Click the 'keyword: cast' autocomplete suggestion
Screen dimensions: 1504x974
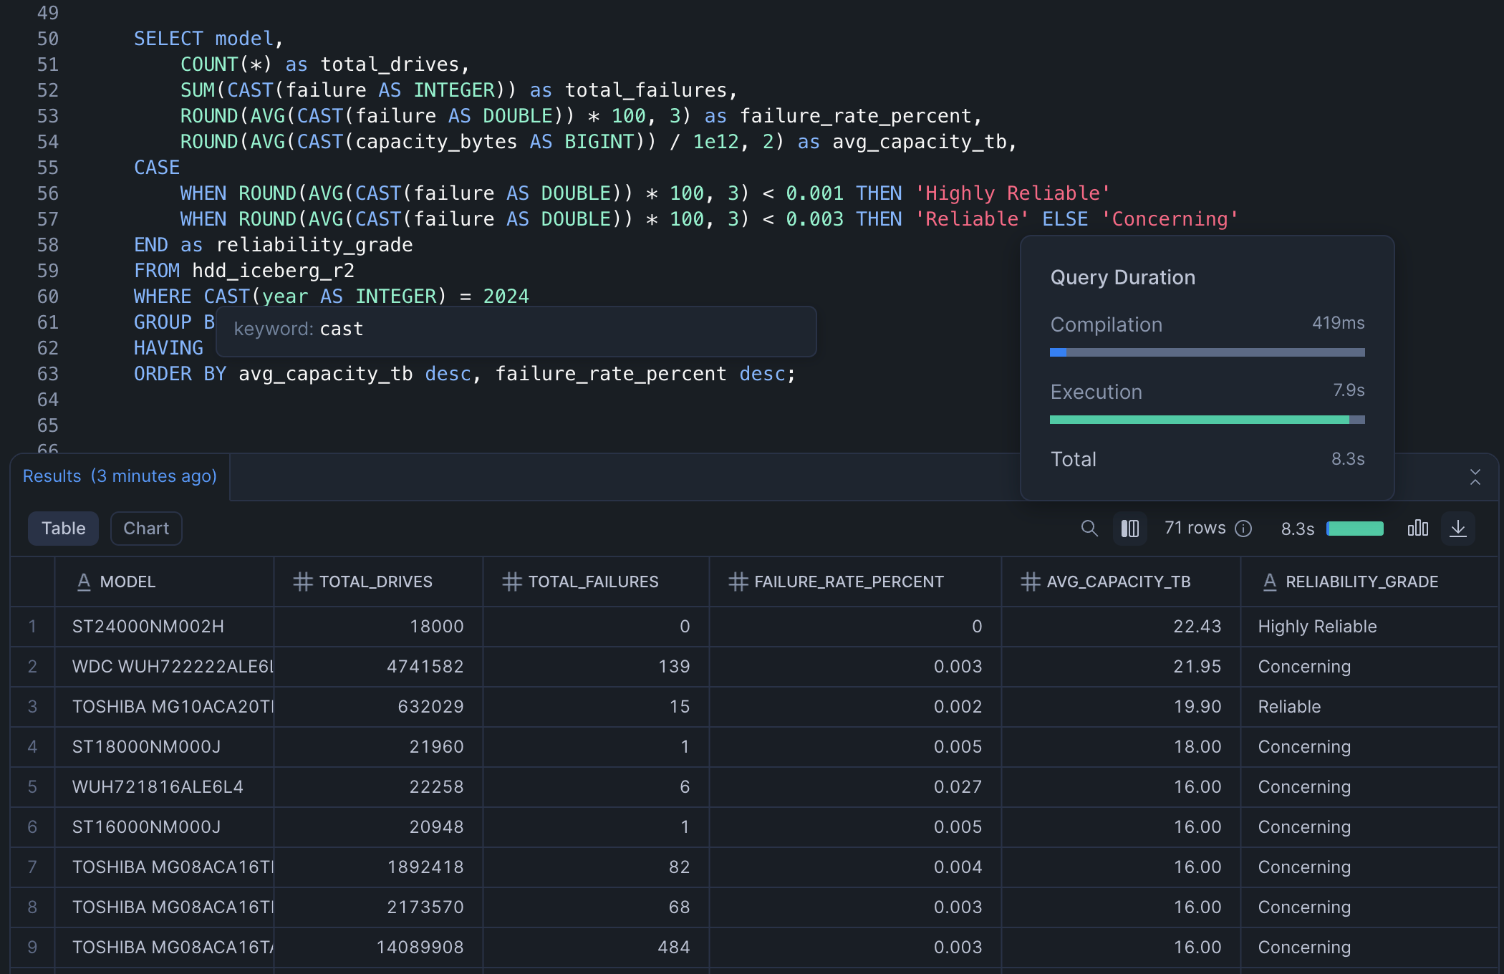pyautogui.click(x=299, y=329)
